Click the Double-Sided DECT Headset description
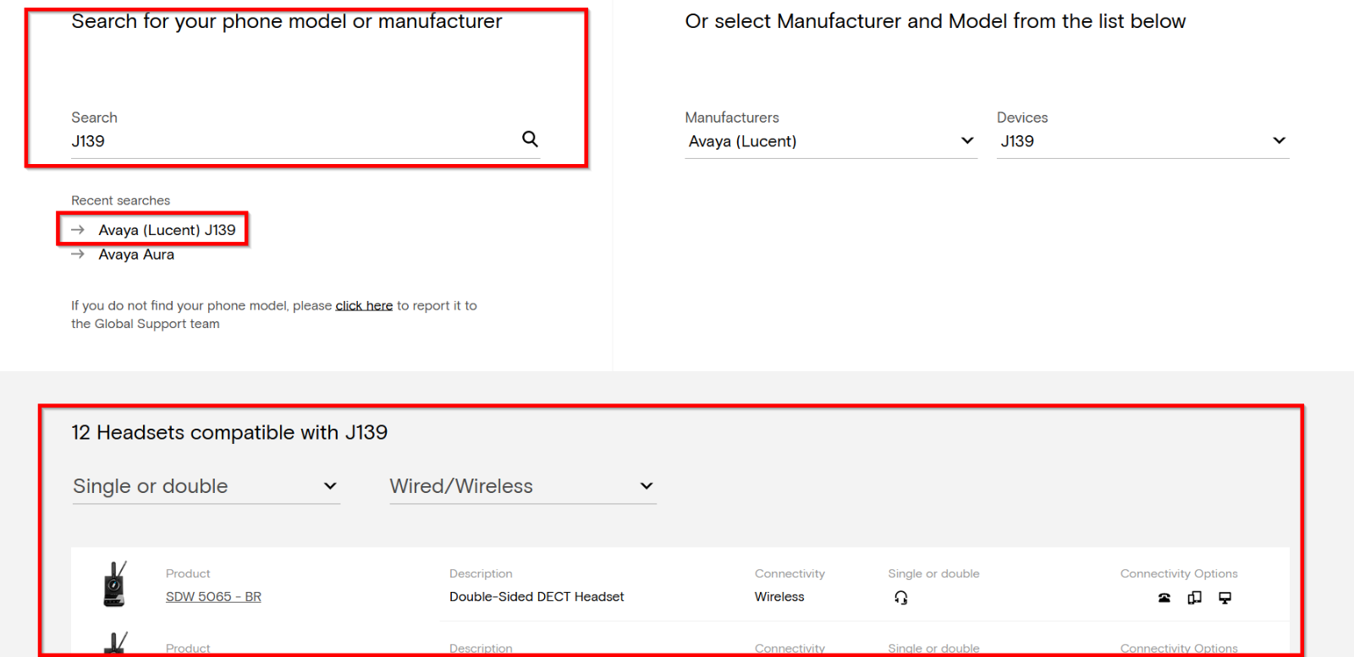This screenshot has width=1354, height=657. 537,597
